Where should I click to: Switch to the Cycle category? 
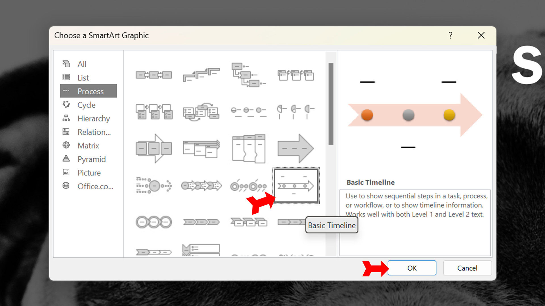(86, 105)
